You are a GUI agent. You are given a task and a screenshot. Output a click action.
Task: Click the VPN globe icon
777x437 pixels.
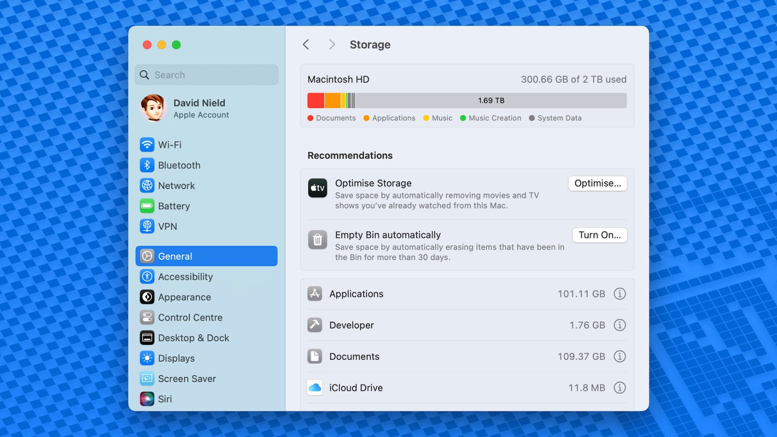click(x=147, y=226)
